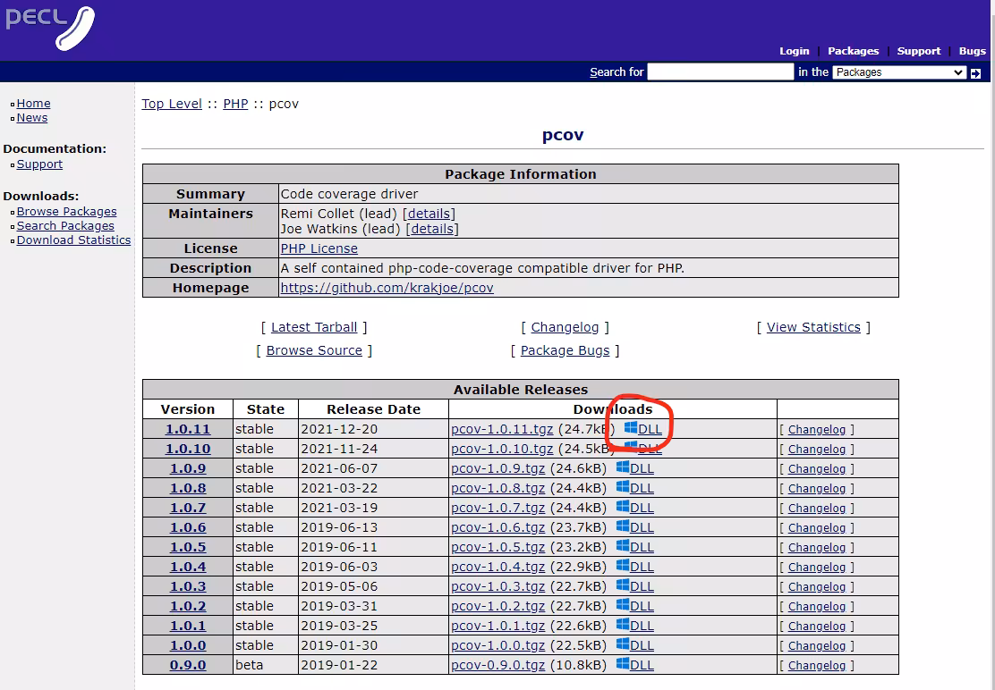Open version 1.0.10 release page
995x690 pixels.
click(x=188, y=449)
